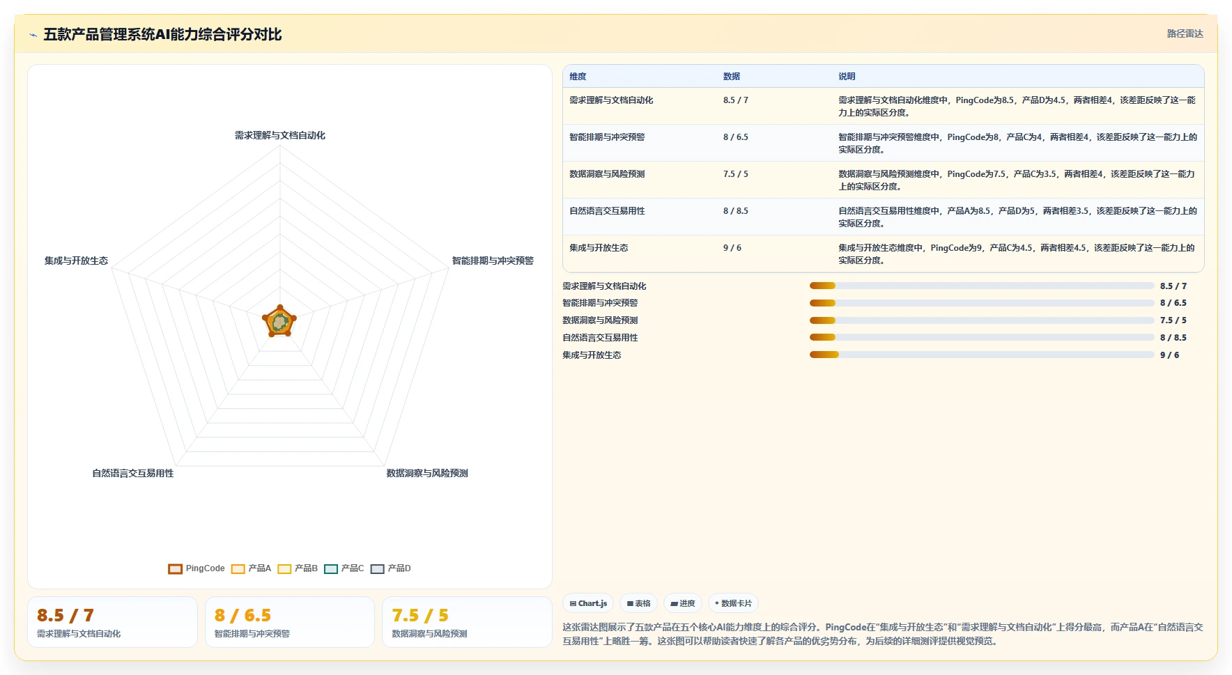Click the 路径雷达 label
The width and height of the screenshot is (1232, 675).
(x=1185, y=33)
